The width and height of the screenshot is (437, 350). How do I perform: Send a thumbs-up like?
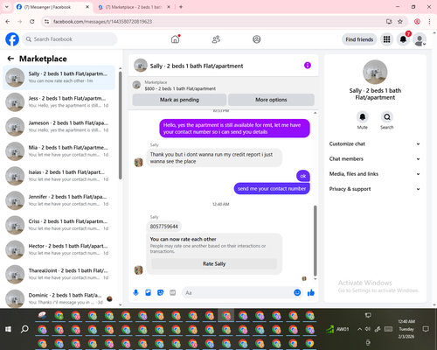[311, 292]
